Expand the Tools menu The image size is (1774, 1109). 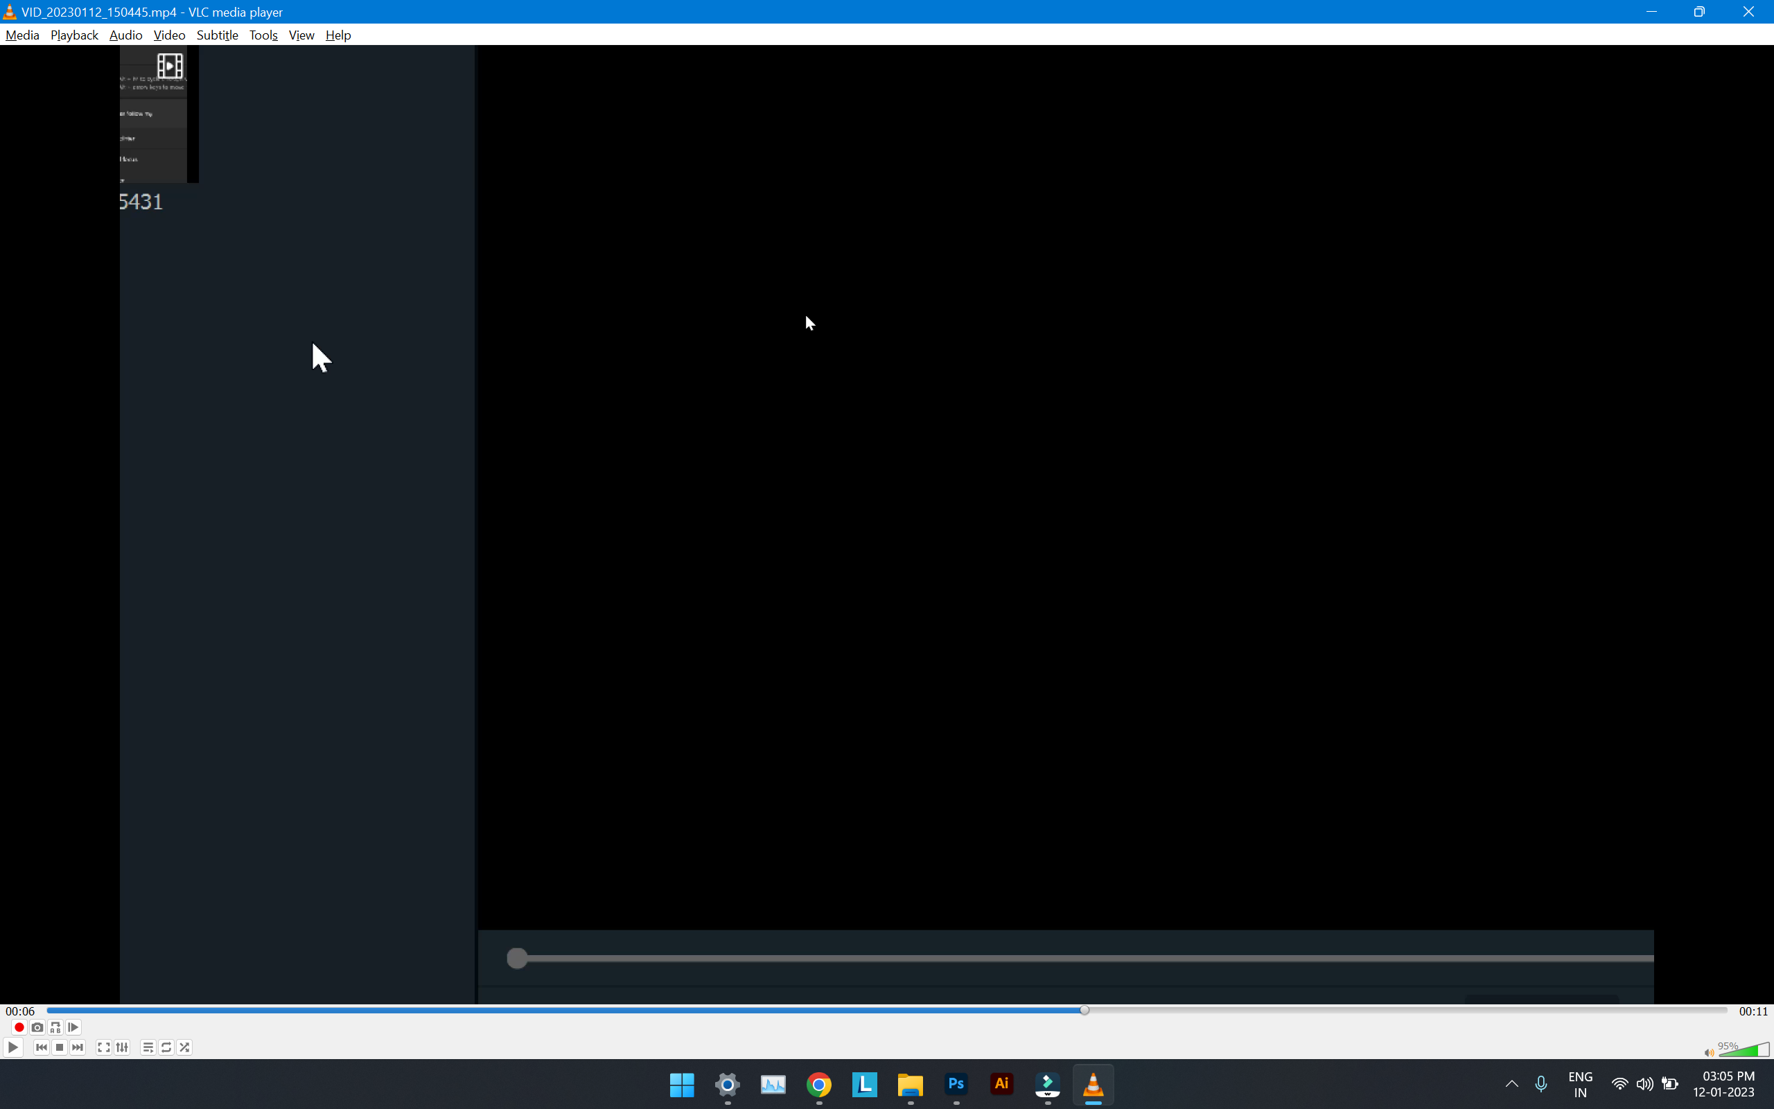click(263, 35)
